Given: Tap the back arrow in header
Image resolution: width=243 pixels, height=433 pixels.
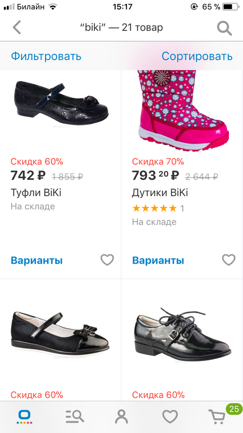Looking at the screenshot, I should point(17,28).
